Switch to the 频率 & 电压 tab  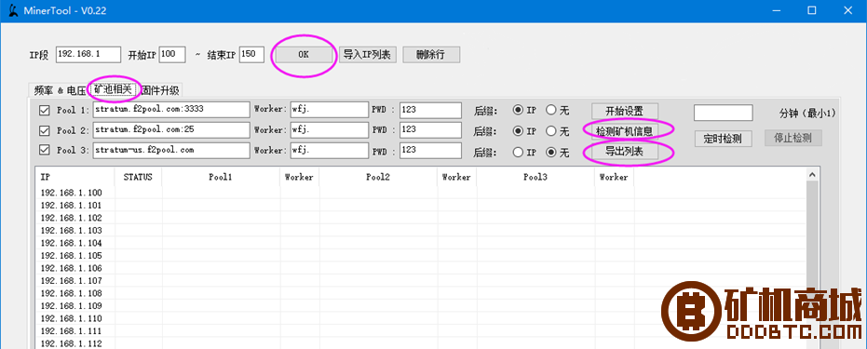[x=60, y=90]
